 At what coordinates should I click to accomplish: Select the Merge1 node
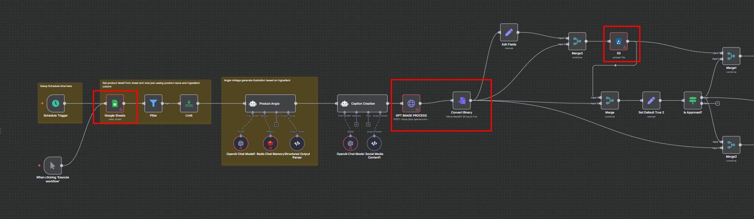coord(731,56)
